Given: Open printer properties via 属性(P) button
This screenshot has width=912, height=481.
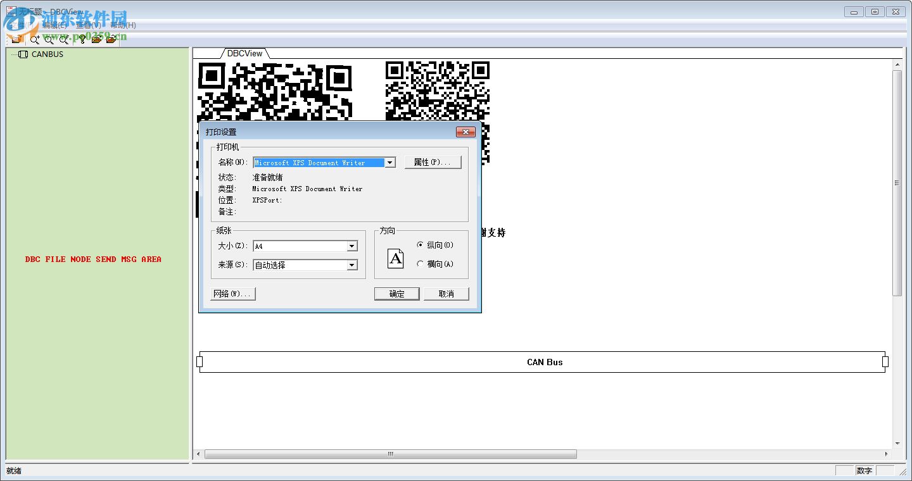Looking at the screenshot, I should (x=433, y=162).
